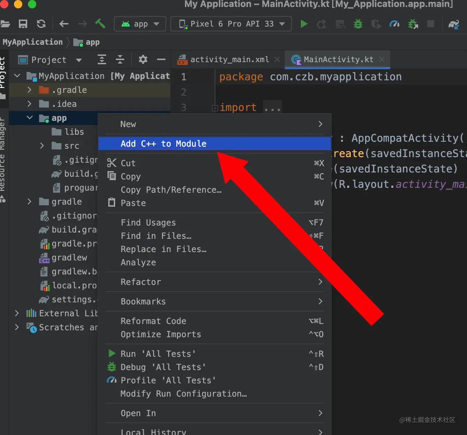467x435 pixels.
Task: Expand Scratches and Consoles node
Action: pos(17,327)
